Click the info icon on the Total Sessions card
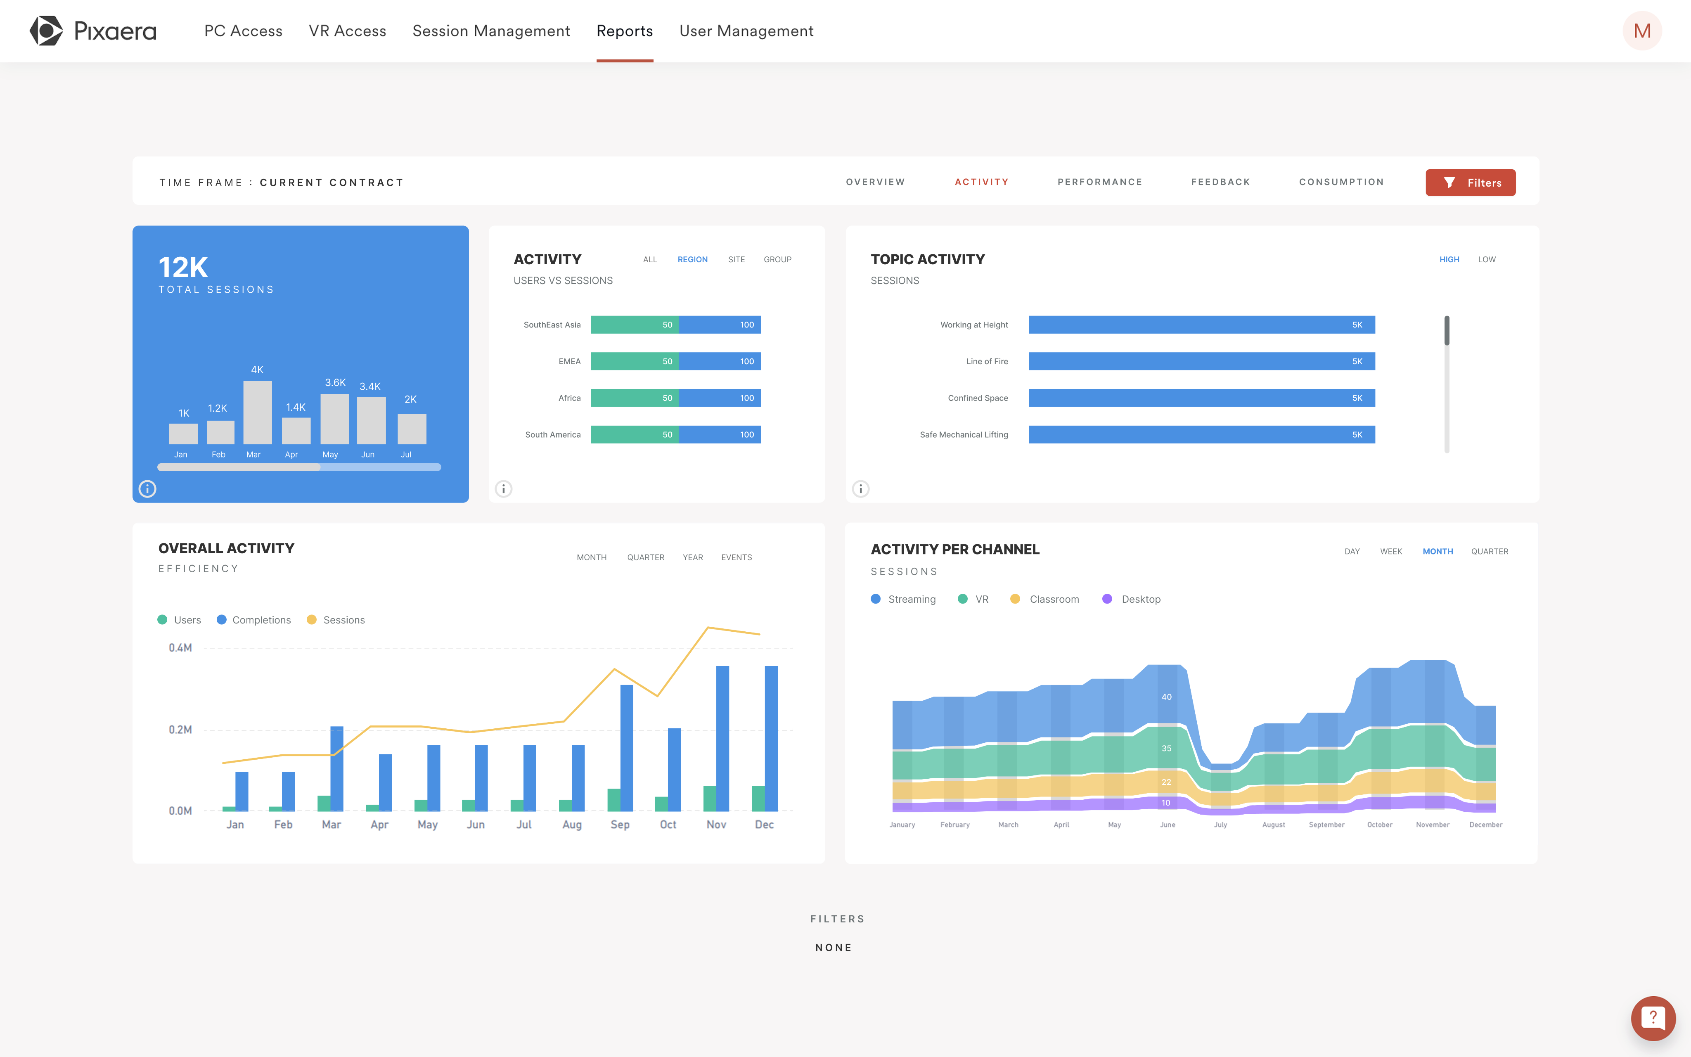 [147, 488]
